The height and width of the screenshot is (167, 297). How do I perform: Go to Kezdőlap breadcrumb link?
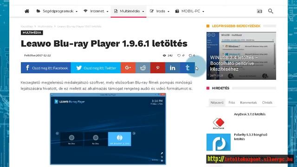click(27, 26)
